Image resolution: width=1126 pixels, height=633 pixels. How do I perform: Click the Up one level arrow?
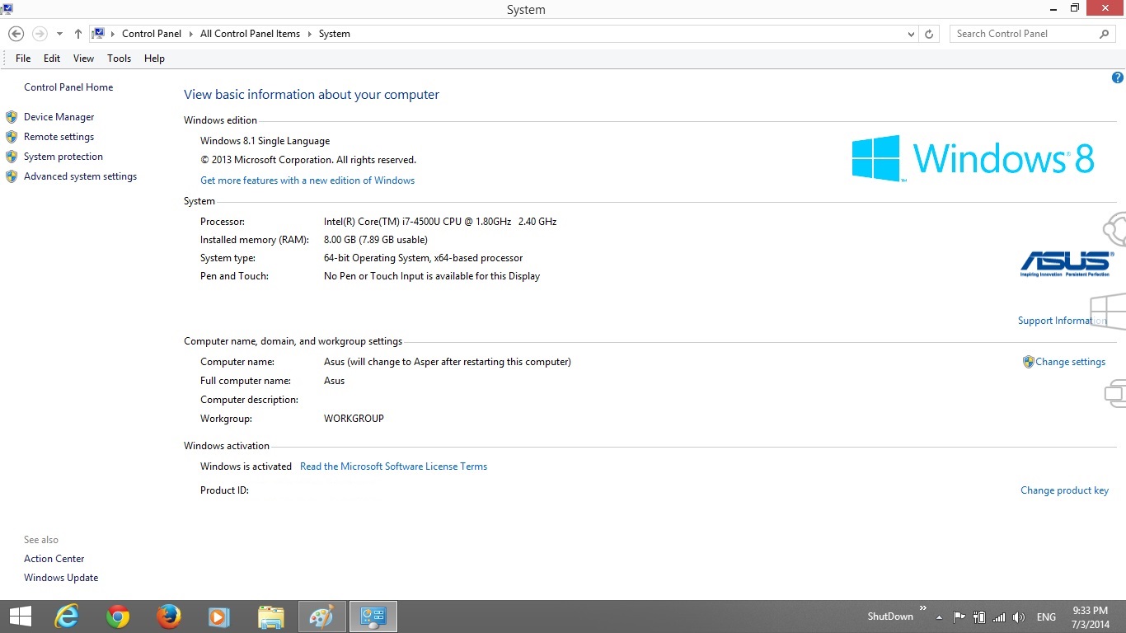pyautogui.click(x=78, y=34)
